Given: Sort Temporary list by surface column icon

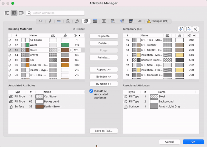Looking at the screenshot, I should (x=180, y=35).
